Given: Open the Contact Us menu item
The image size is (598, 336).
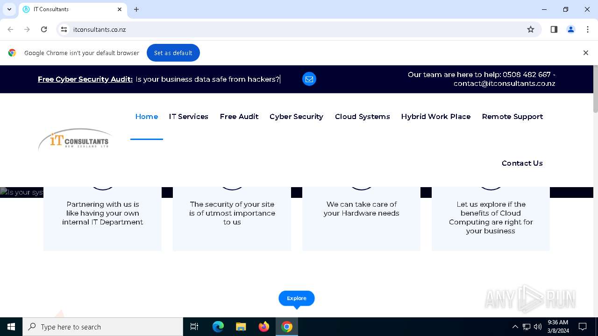Looking at the screenshot, I should tap(522, 163).
